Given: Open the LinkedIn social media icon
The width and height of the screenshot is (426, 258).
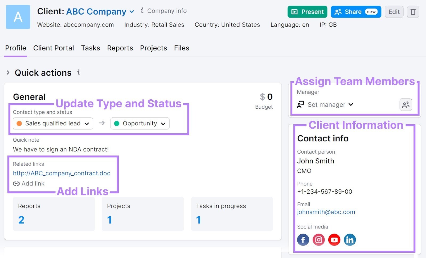Looking at the screenshot, I should 350,240.
